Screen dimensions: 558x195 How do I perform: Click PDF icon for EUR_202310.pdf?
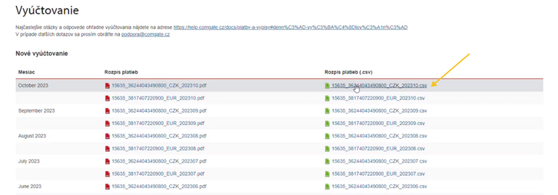tap(108, 98)
